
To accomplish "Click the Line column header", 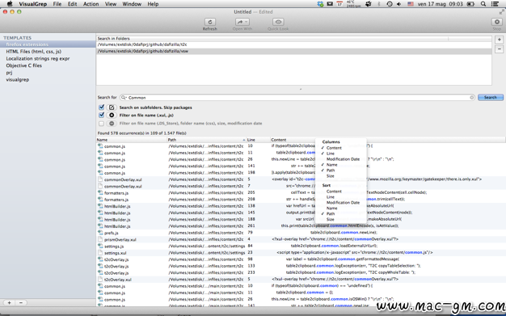I will click(258, 140).
